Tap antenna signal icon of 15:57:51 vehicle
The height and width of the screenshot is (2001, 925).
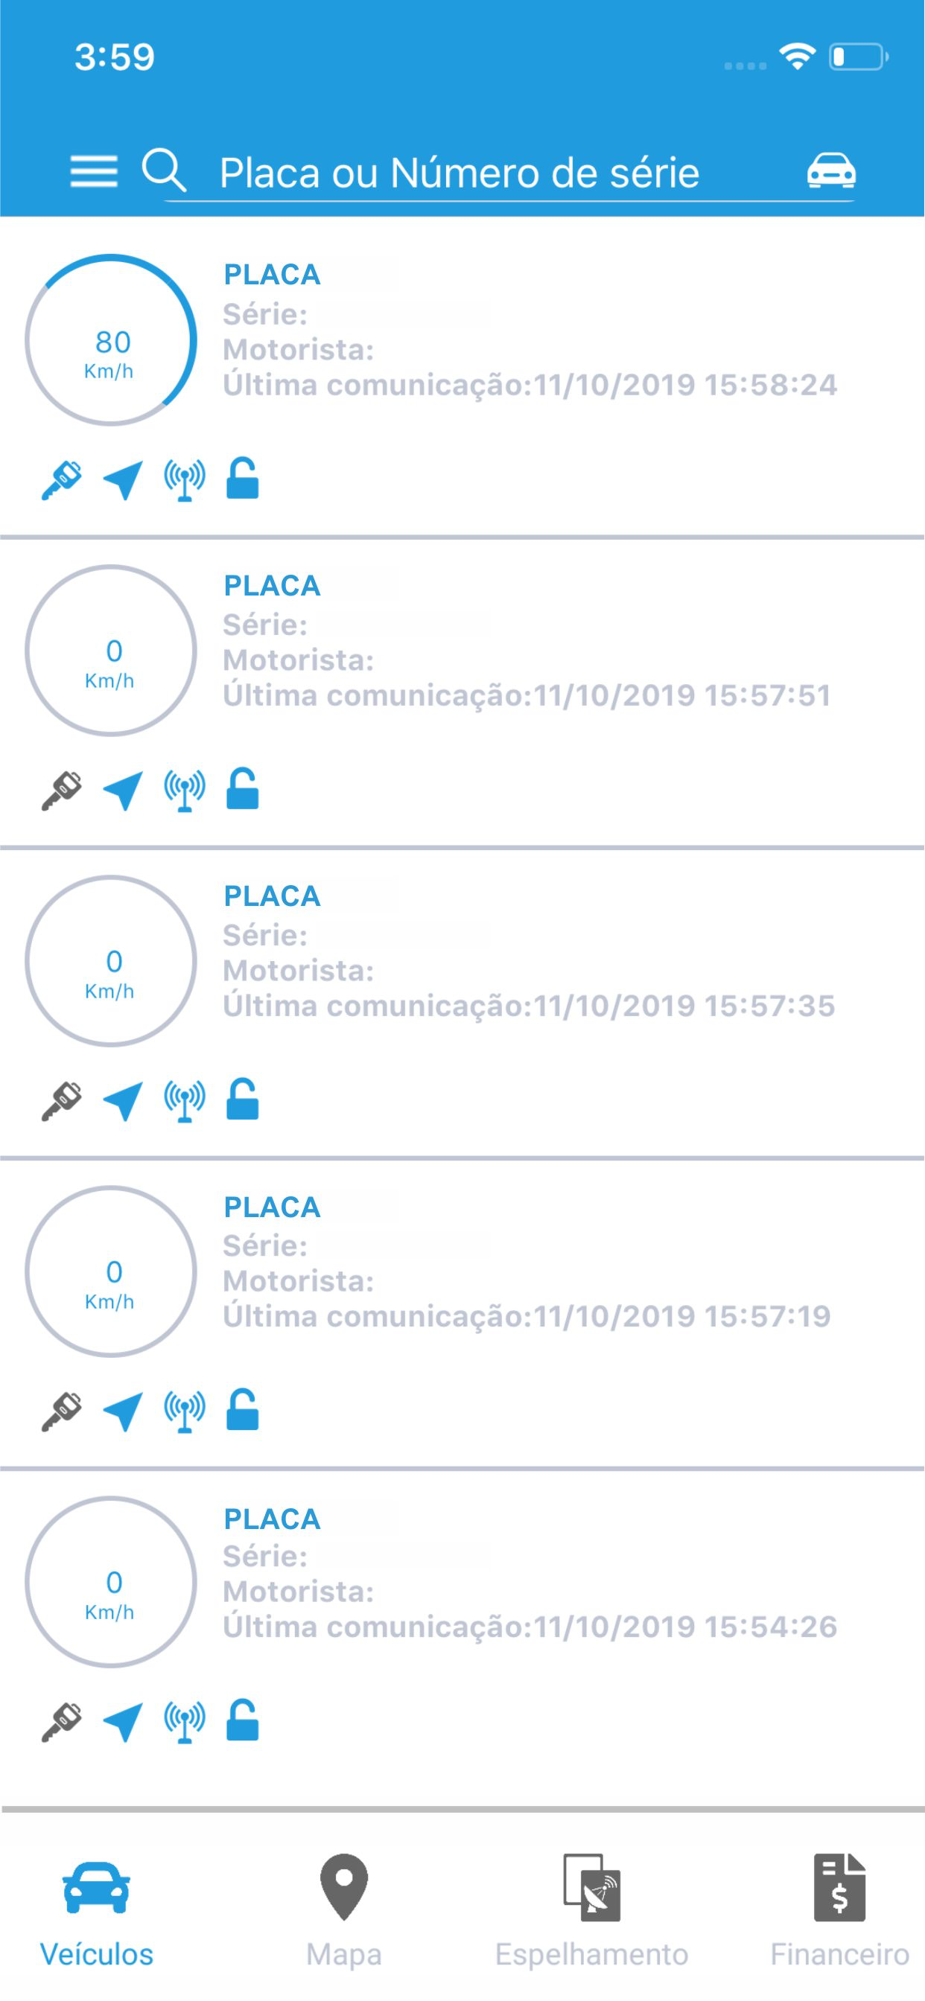click(x=185, y=790)
